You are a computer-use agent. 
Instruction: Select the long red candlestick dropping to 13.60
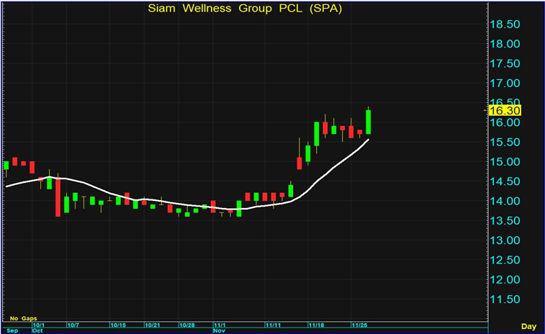coord(58,197)
